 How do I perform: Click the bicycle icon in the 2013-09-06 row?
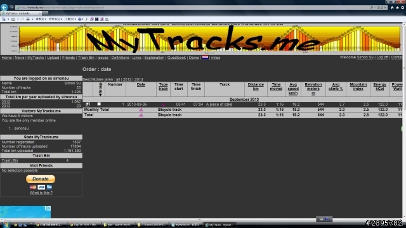[164, 104]
